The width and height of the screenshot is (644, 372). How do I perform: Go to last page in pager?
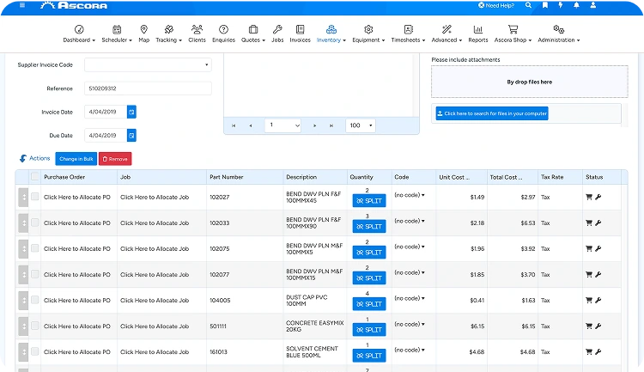pos(331,125)
